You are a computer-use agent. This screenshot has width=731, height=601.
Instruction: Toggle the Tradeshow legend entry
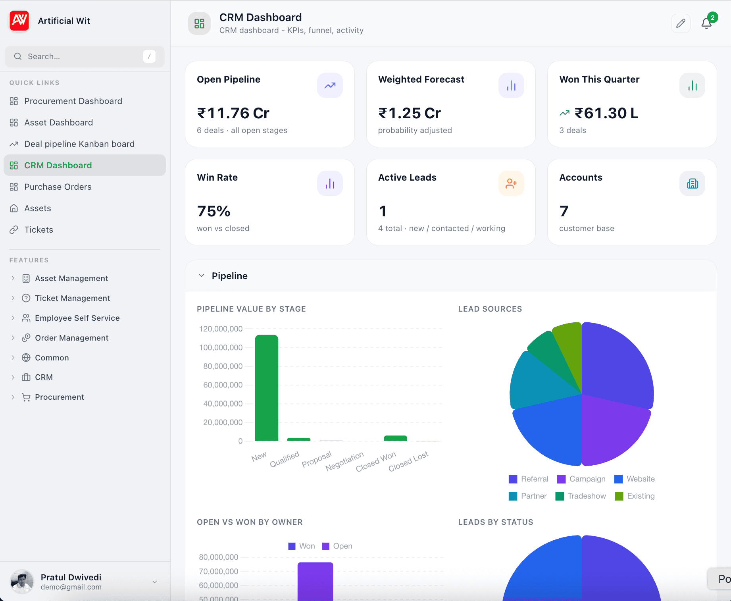point(581,496)
